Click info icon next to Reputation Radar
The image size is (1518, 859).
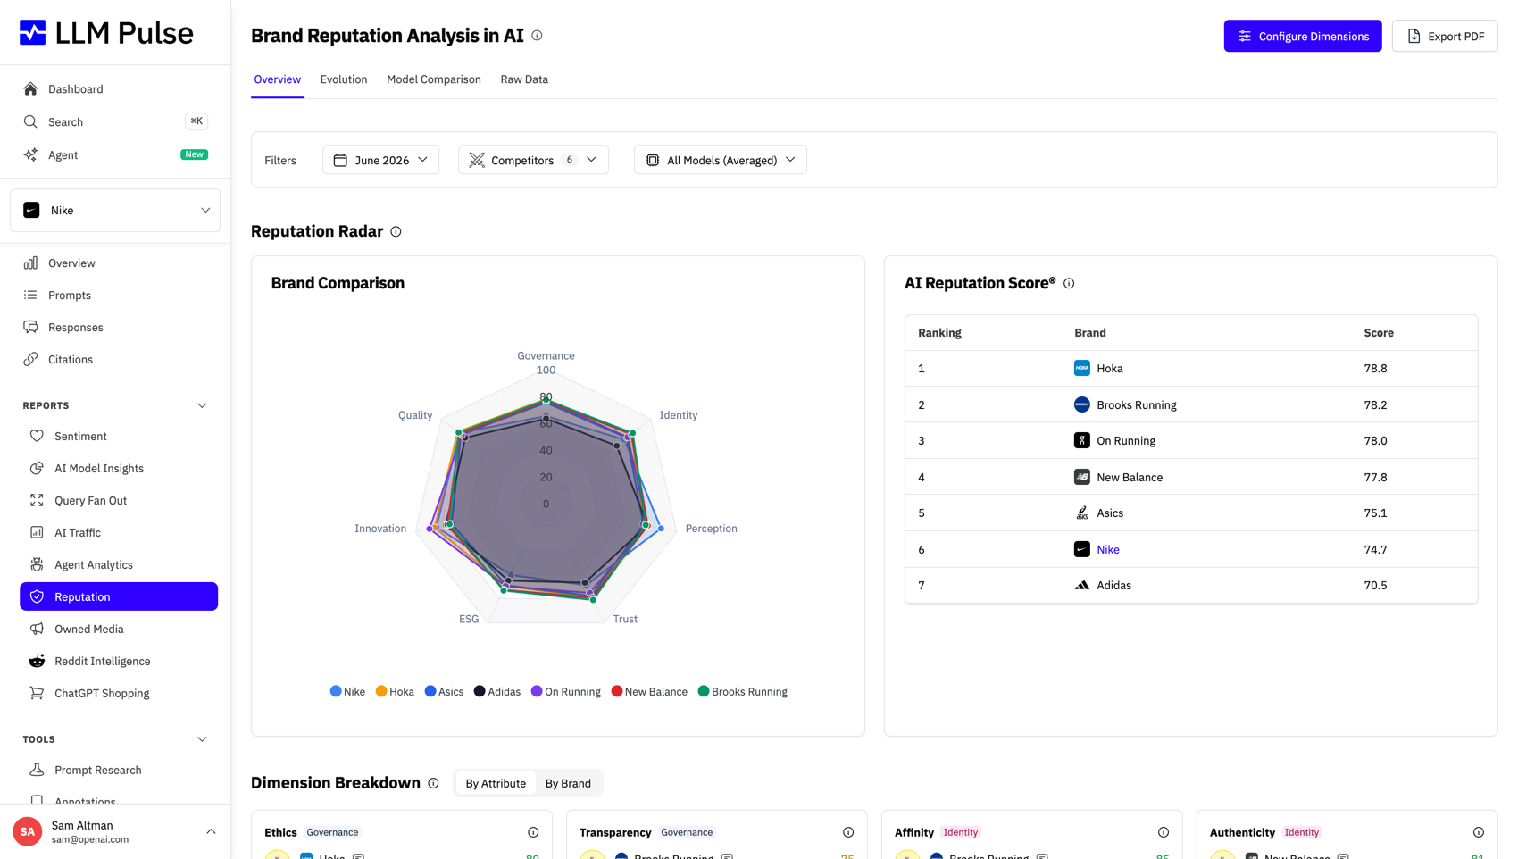pos(396,231)
